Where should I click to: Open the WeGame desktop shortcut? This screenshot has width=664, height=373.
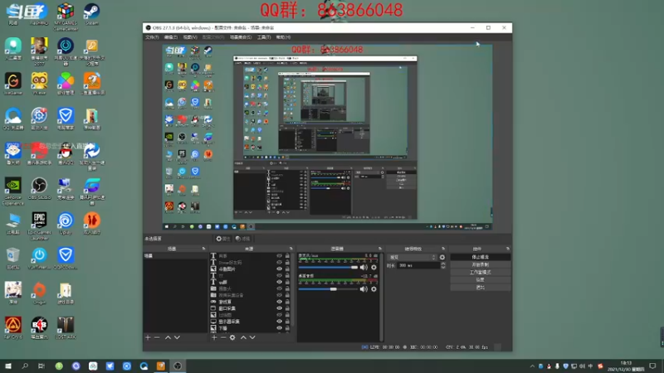point(13,85)
